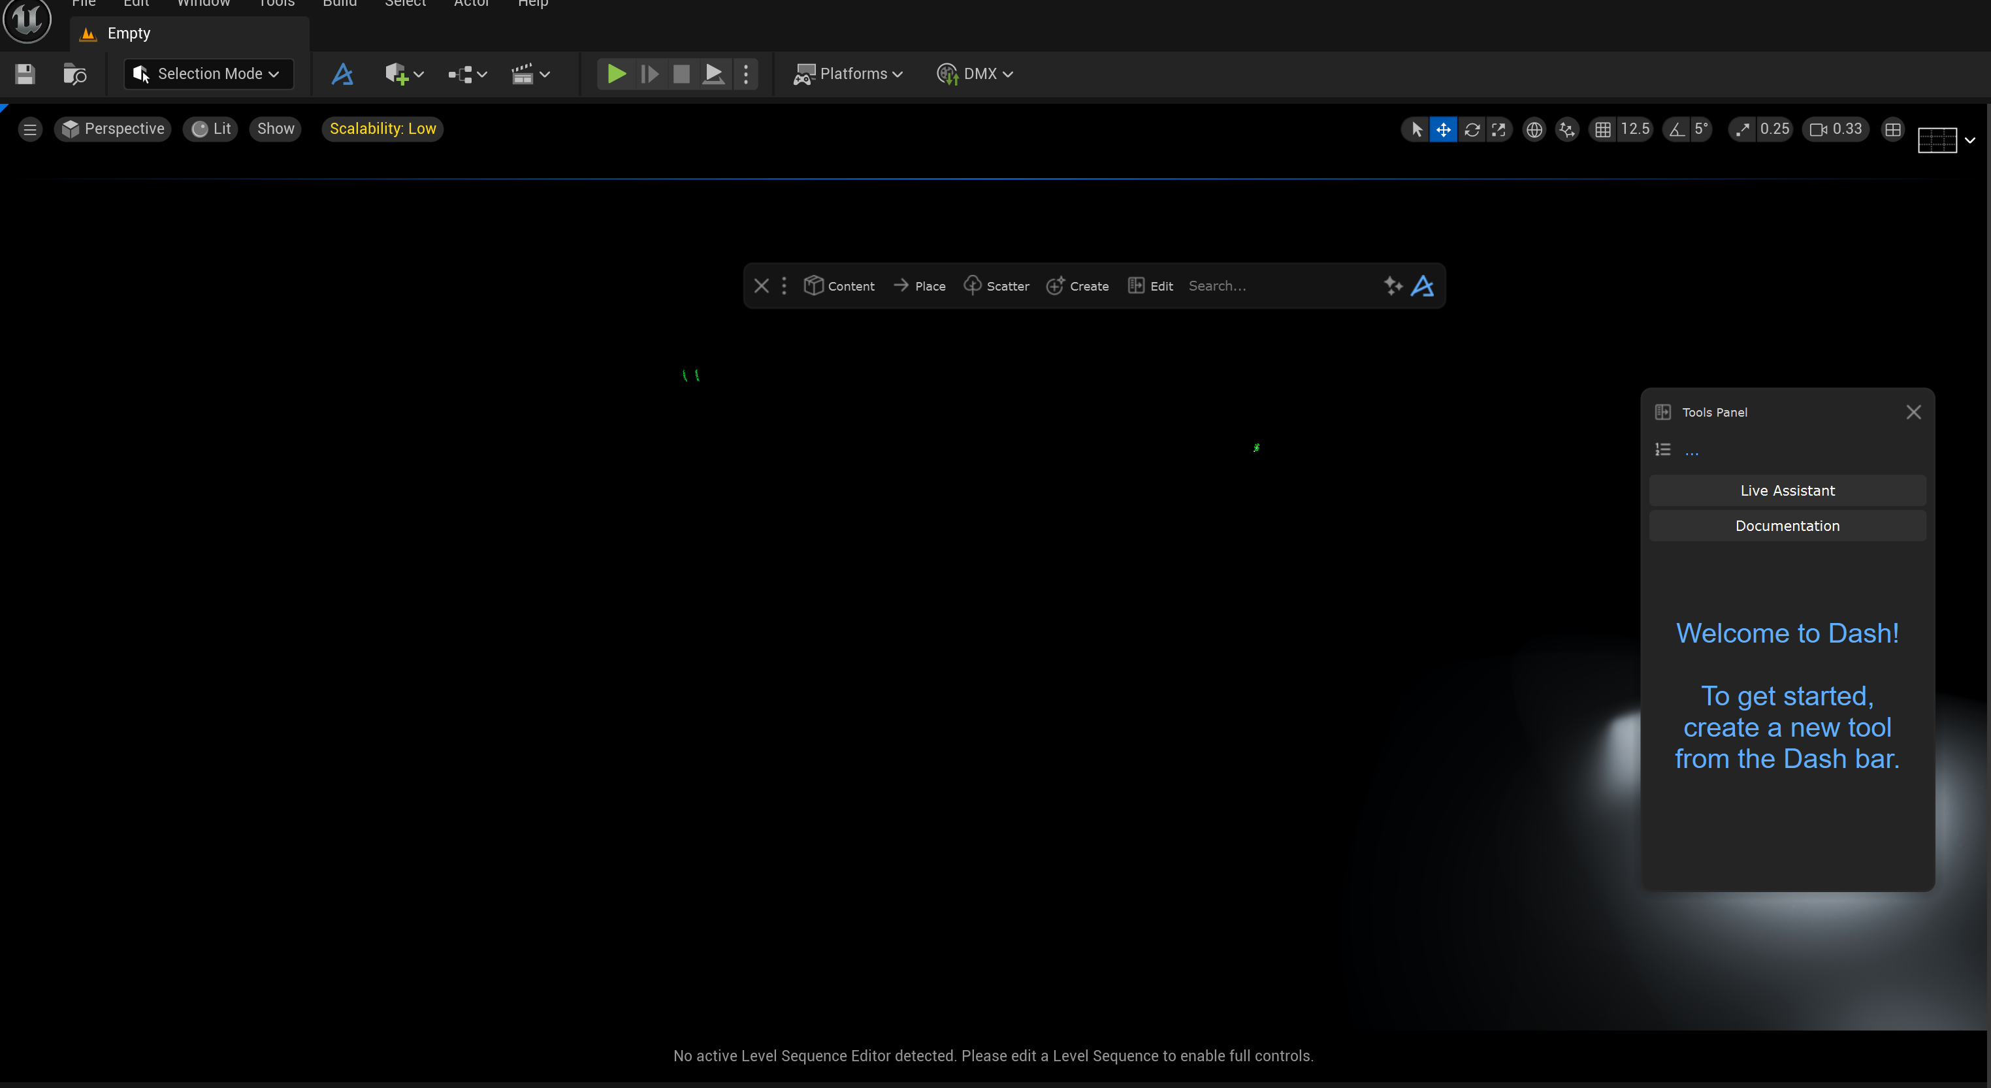Image resolution: width=1991 pixels, height=1088 pixels.
Task: Open the play options three-dot menu
Action: (745, 74)
